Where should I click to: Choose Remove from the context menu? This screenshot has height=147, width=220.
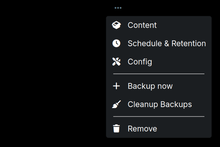pos(159,129)
